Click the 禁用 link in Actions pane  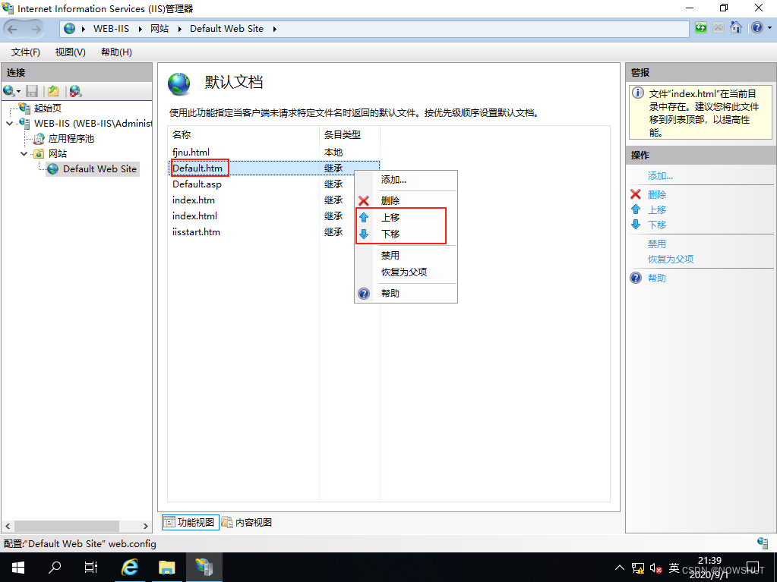pyautogui.click(x=655, y=244)
